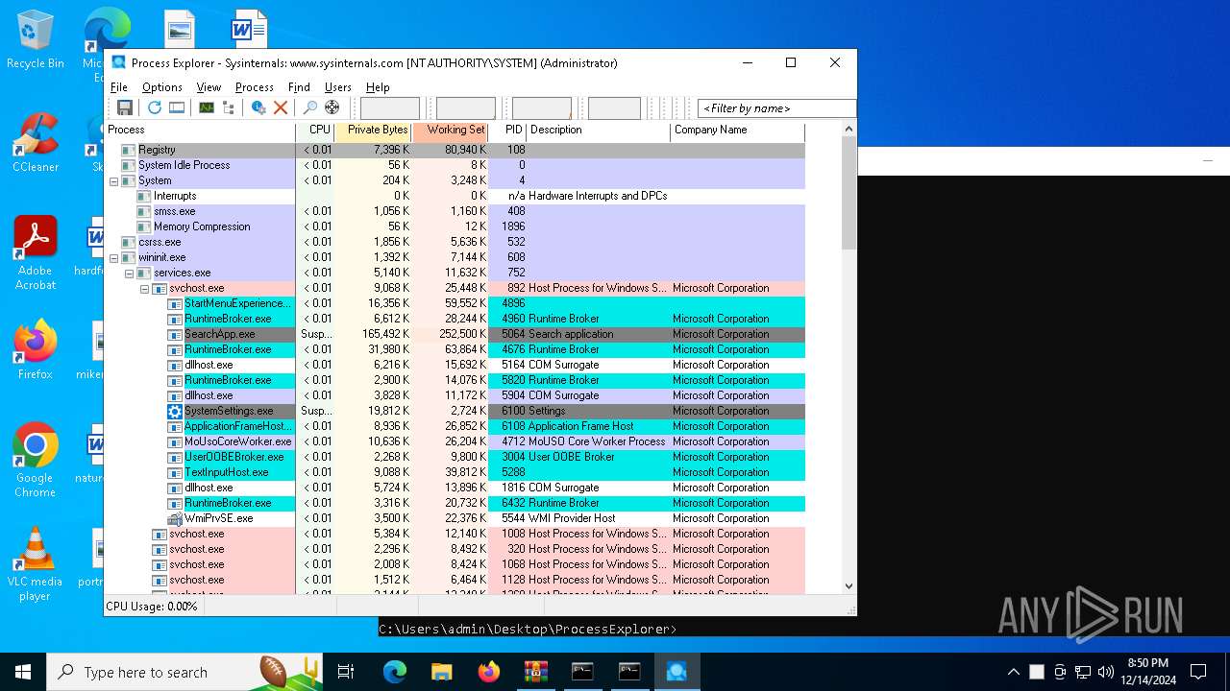Select the TextInputHost.exe process
The image size is (1230, 691).
click(455, 472)
